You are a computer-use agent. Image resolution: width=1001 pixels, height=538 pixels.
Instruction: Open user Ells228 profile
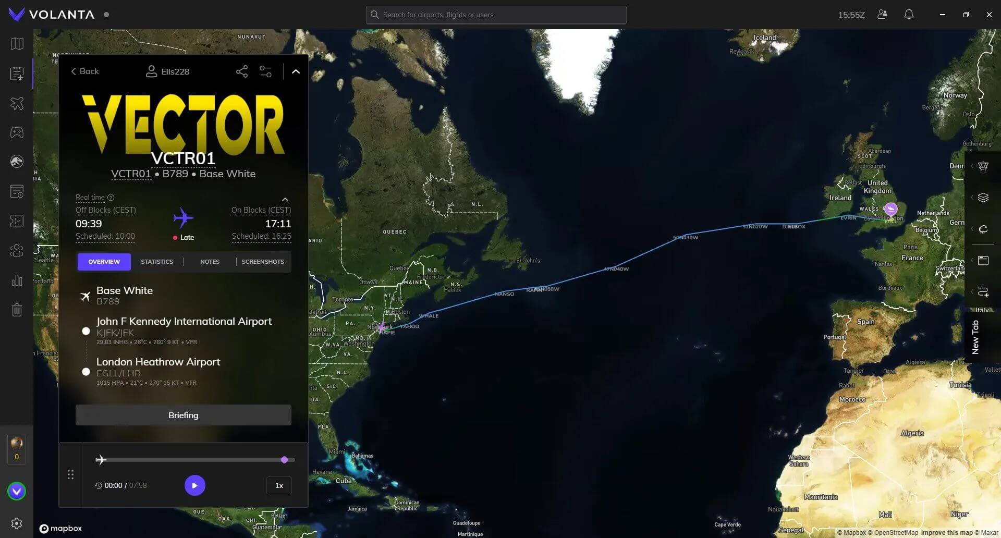click(168, 71)
